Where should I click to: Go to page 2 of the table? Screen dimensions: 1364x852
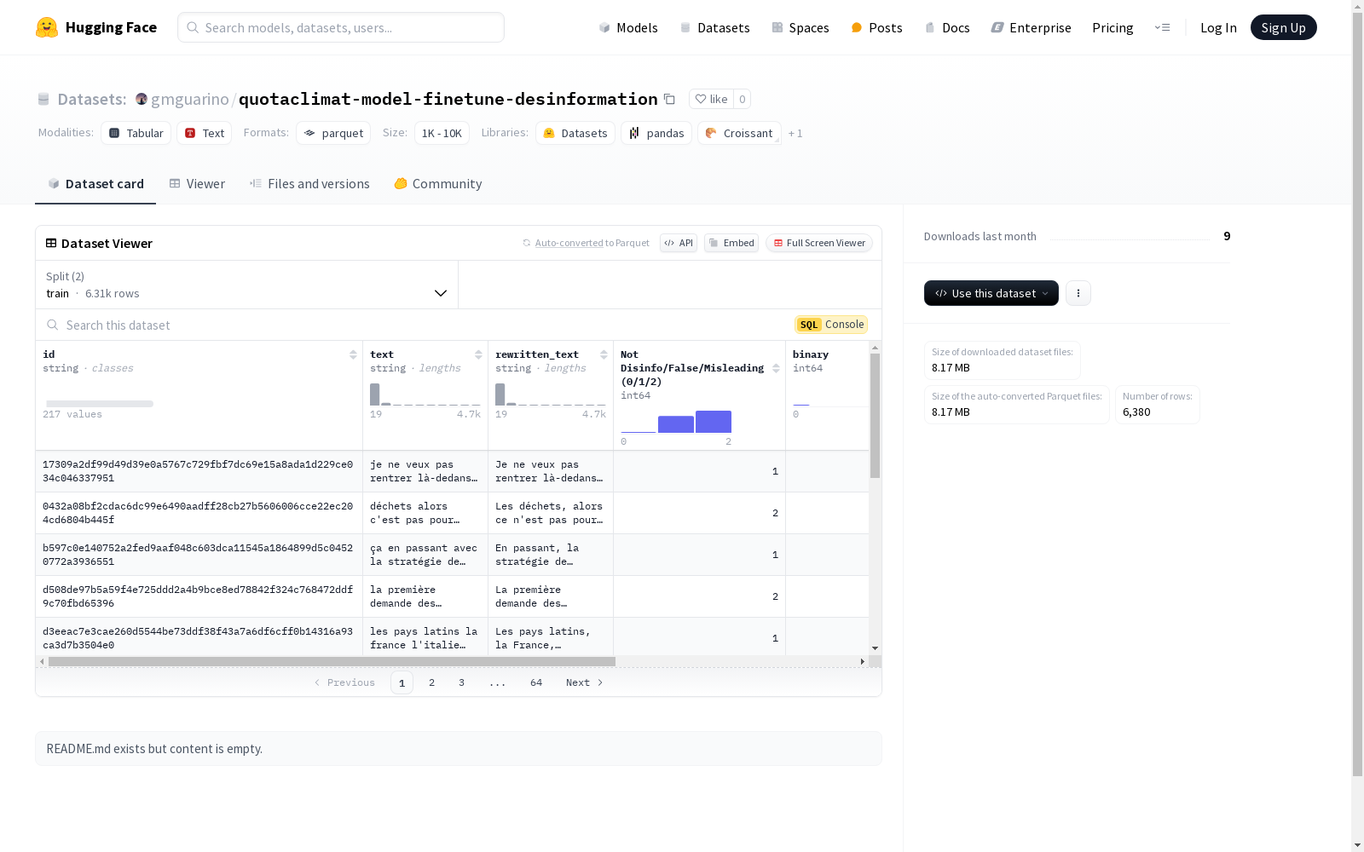(432, 682)
